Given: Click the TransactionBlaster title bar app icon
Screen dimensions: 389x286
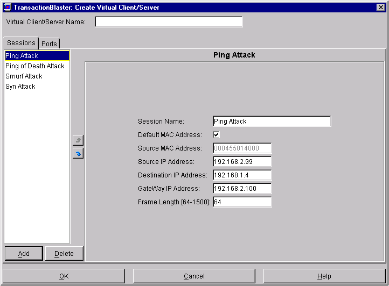Looking at the screenshot, I should click(x=8, y=7).
